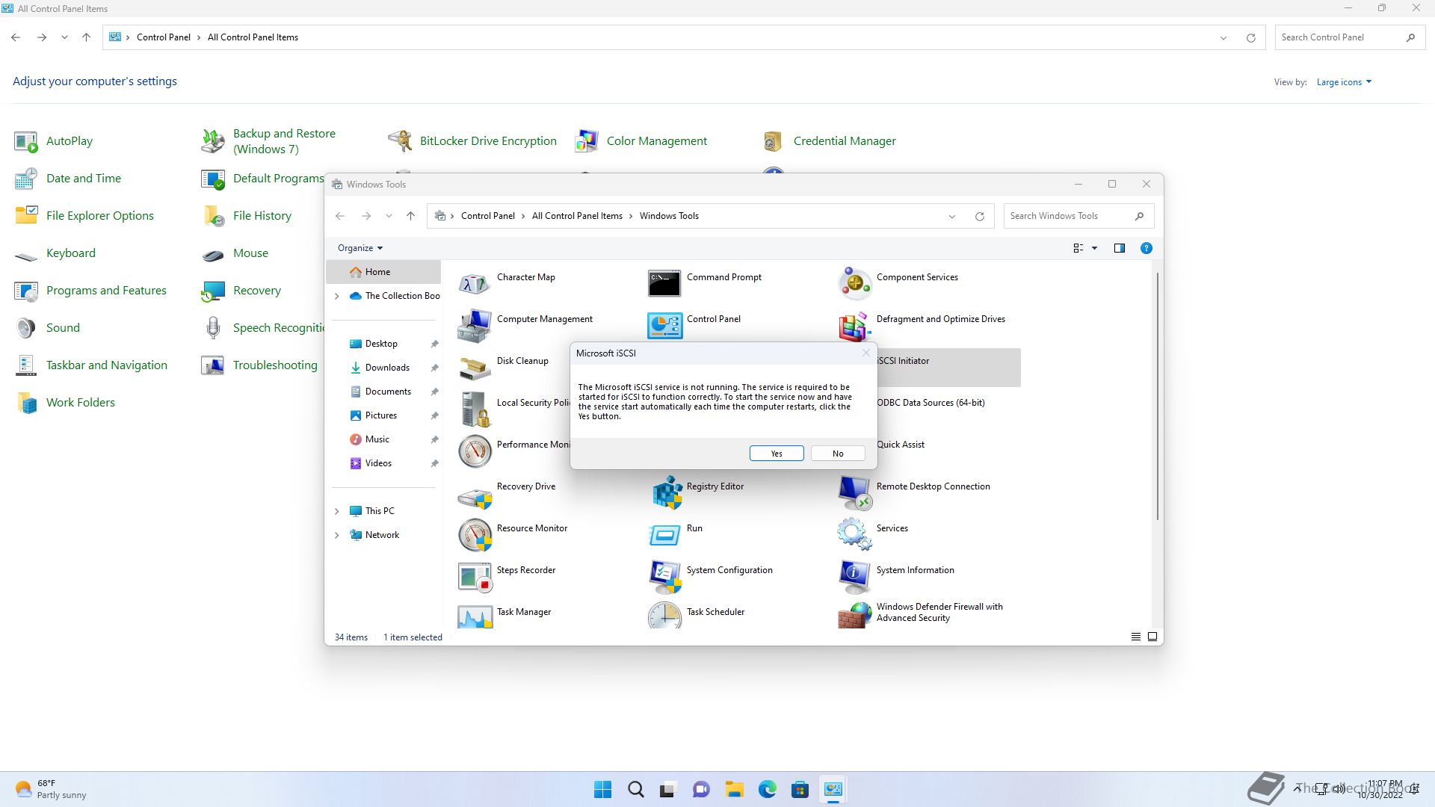Click All Control Panel Items breadcrumb in Windows Tools

click(577, 216)
